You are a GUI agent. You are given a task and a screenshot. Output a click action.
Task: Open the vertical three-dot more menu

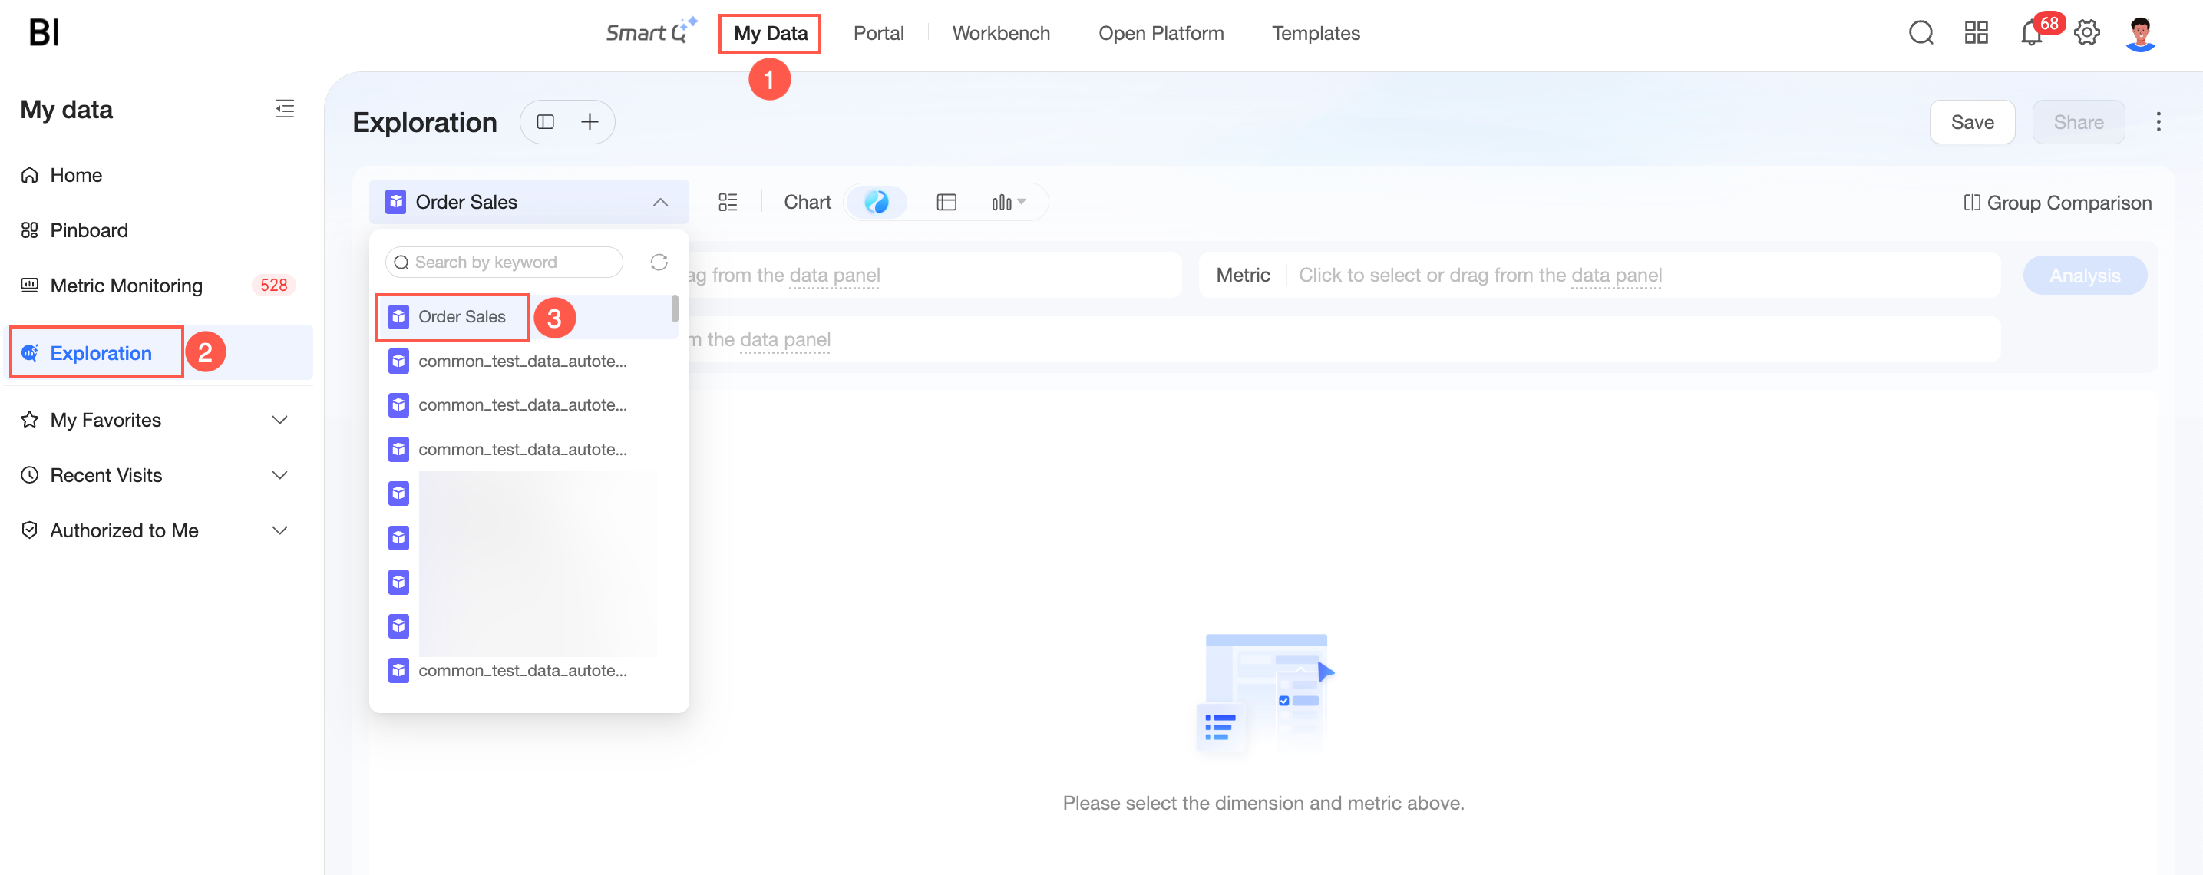click(x=2158, y=121)
